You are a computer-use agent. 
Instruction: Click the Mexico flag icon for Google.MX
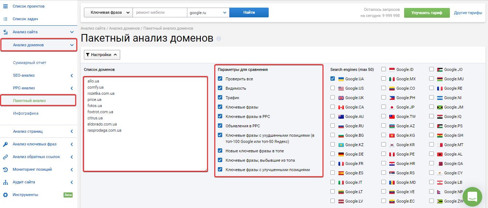392,79
